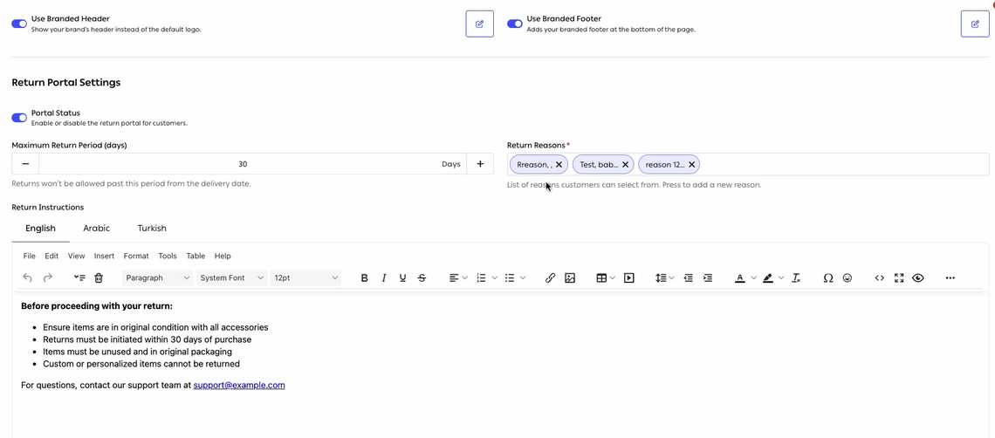Click the line height icon
Screen dimensions: 995x438
[661, 278]
